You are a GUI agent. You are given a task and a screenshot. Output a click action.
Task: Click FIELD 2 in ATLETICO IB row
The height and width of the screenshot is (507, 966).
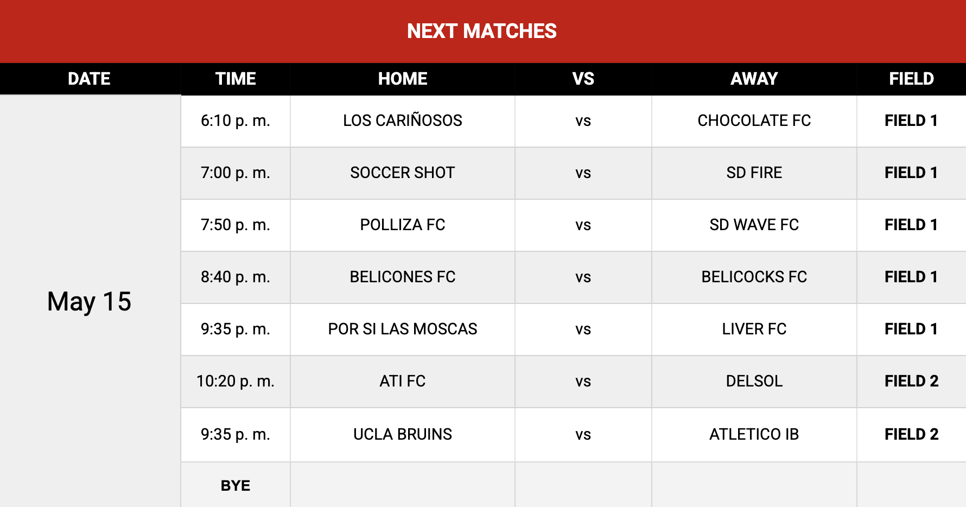912,434
